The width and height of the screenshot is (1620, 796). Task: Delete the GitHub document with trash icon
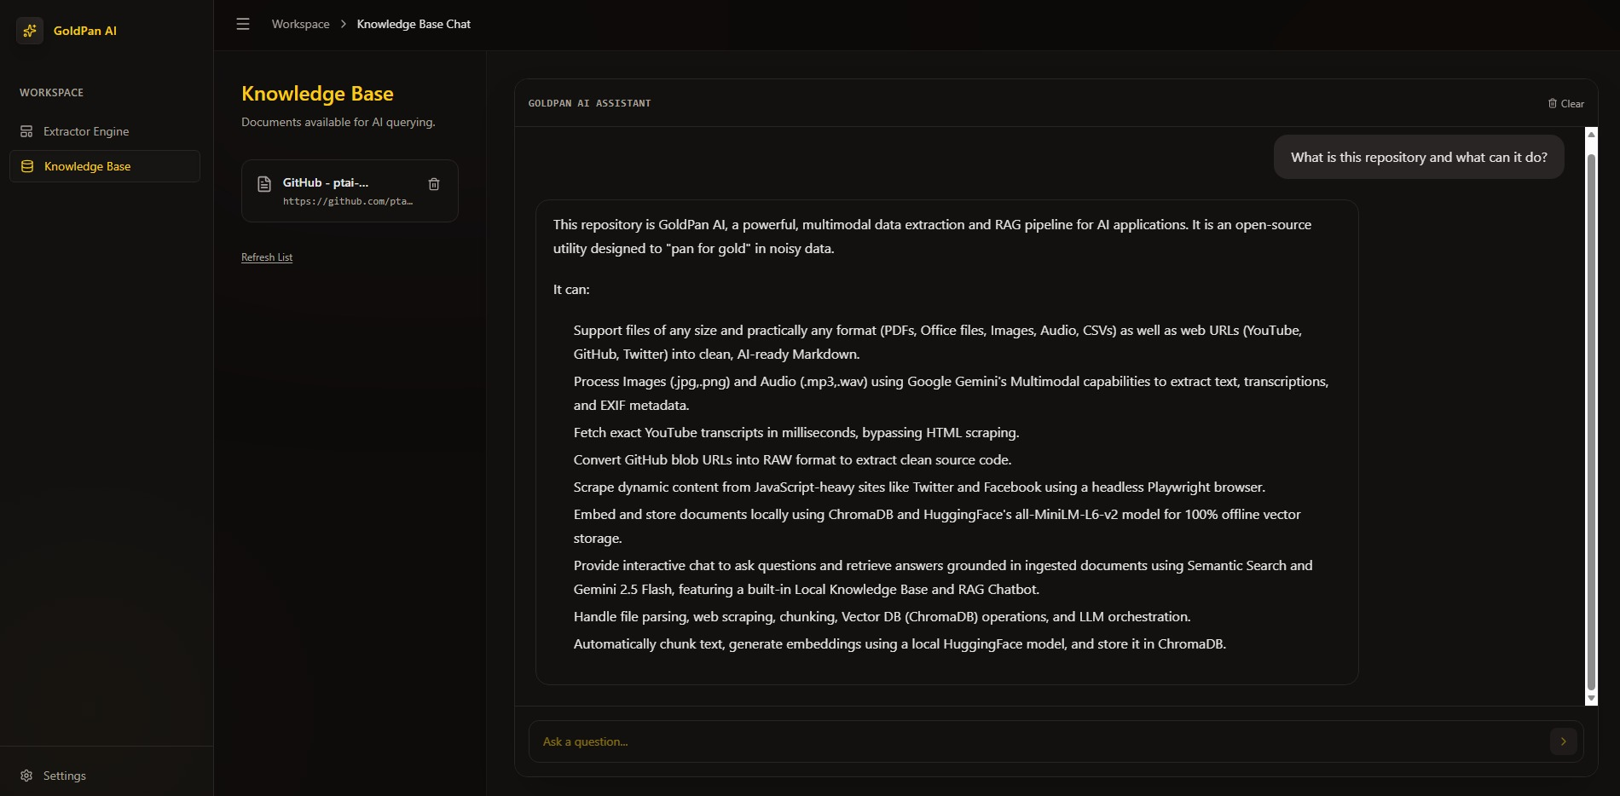point(434,184)
